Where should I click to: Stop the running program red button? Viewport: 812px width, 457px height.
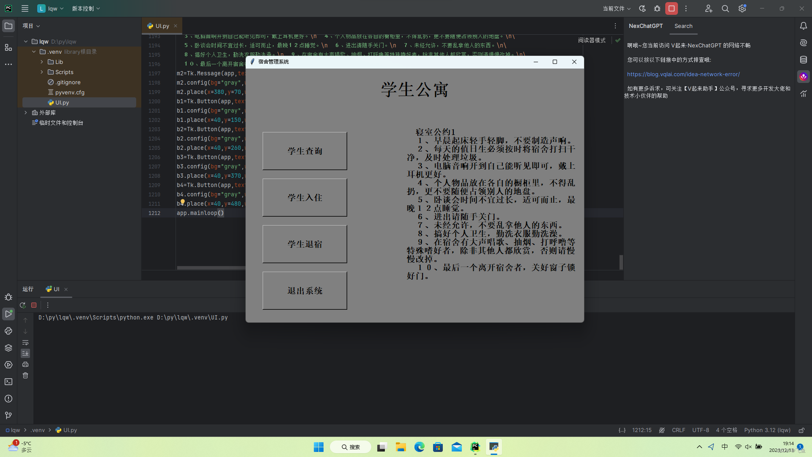click(x=672, y=8)
